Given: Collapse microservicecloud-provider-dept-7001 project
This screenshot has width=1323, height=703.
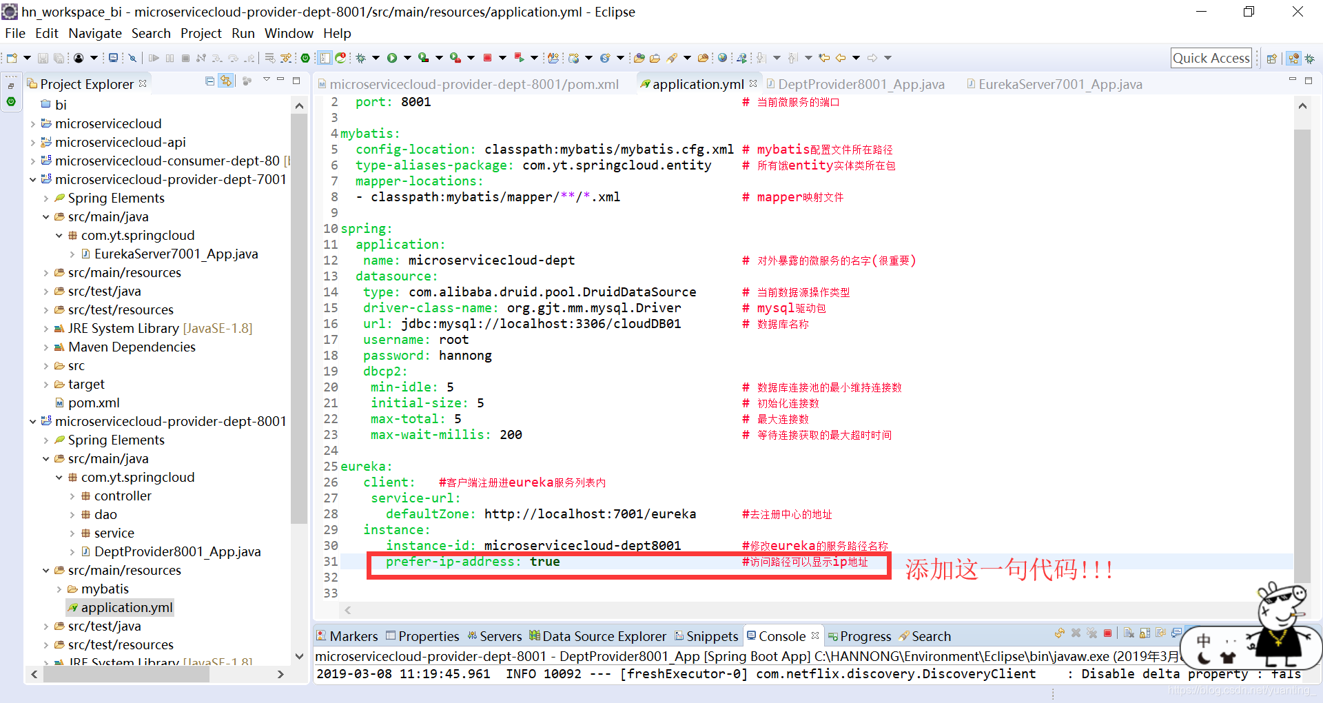Looking at the screenshot, I should click(x=32, y=180).
